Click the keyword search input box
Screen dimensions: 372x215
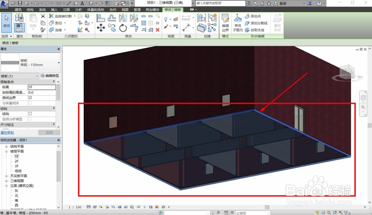[x=220, y=3]
